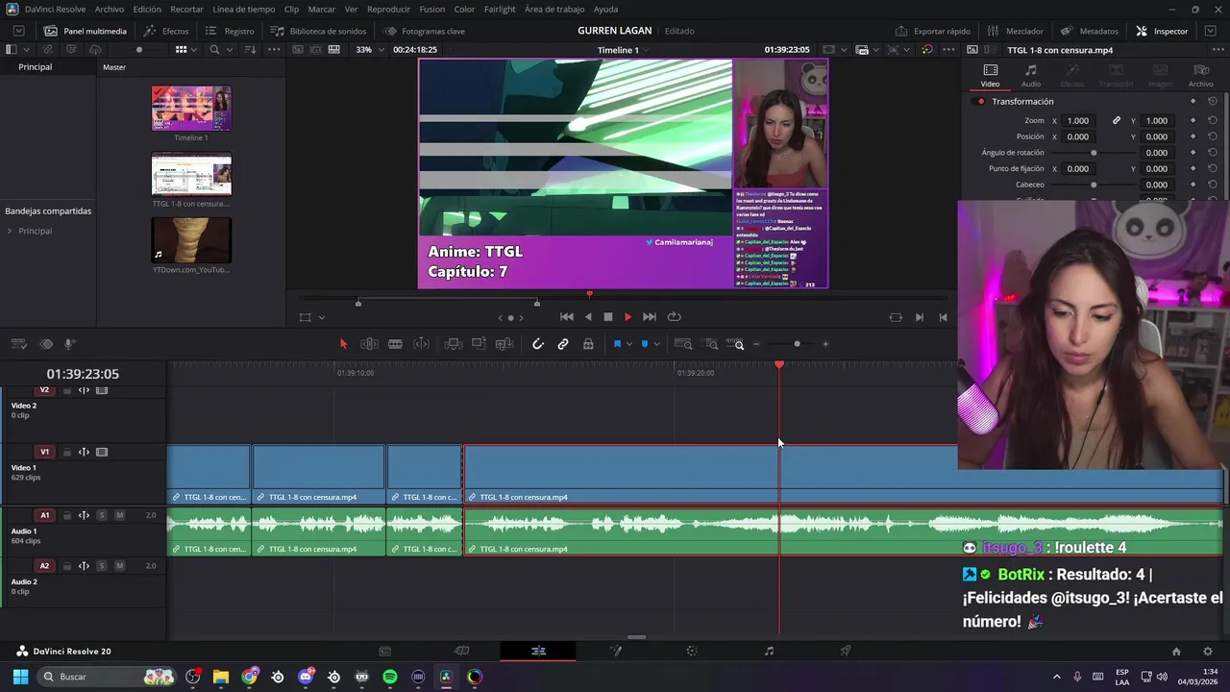
Task: Click the replace clip icon
Action: coord(504,344)
